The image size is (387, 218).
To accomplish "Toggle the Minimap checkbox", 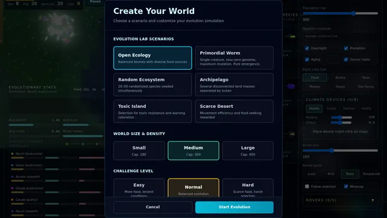I will click(346, 187).
